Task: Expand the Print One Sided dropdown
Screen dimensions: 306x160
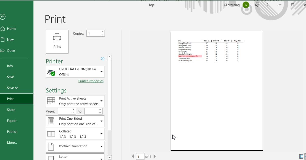Action: click(75, 121)
